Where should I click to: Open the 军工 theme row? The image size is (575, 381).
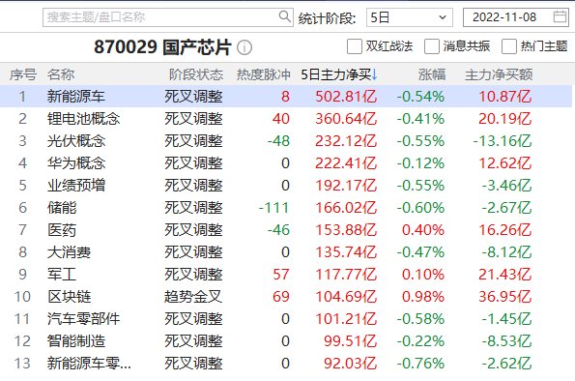286,275
